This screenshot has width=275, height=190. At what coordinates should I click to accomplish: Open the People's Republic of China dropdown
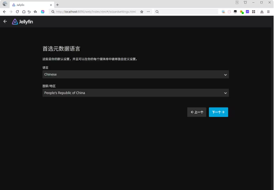coord(135,93)
